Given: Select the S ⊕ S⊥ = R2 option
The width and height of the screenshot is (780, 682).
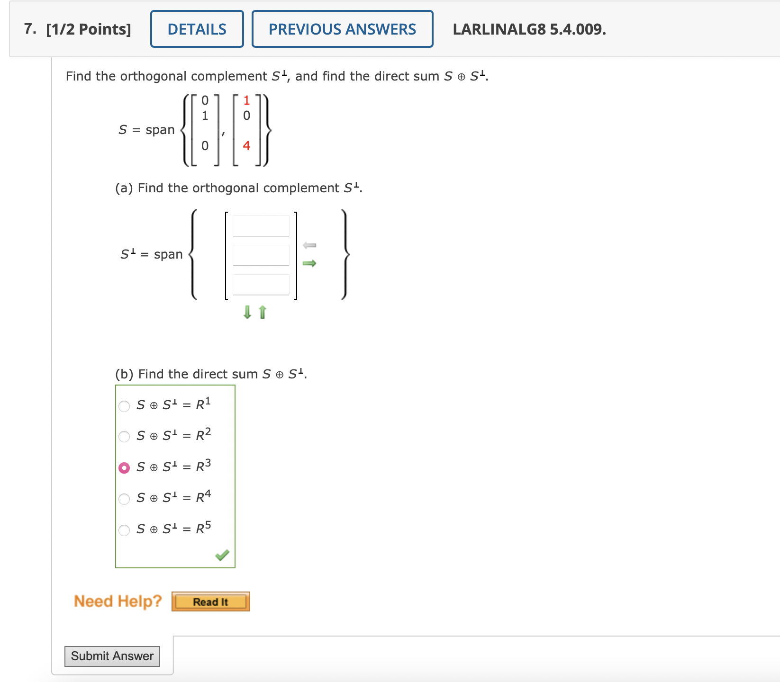Looking at the screenshot, I should [125, 437].
